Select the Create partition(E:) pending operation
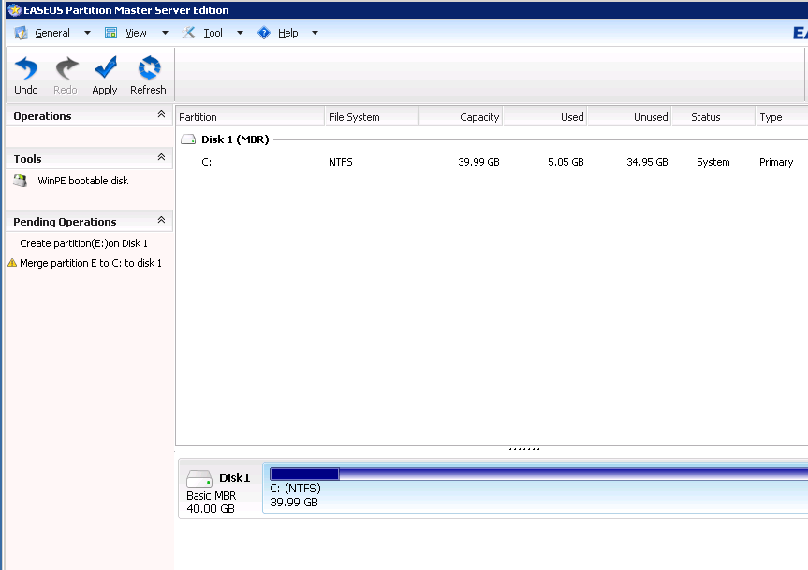The image size is (808, 570). [x=83, y=243]
